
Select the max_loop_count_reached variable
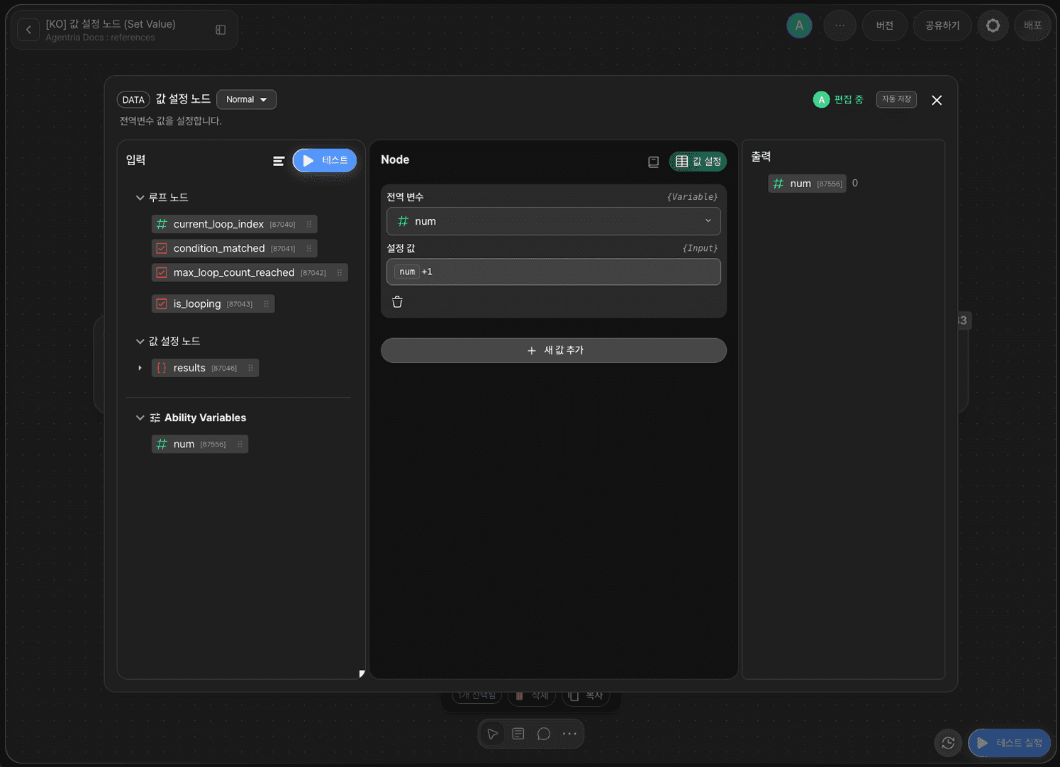click(250, 272)
